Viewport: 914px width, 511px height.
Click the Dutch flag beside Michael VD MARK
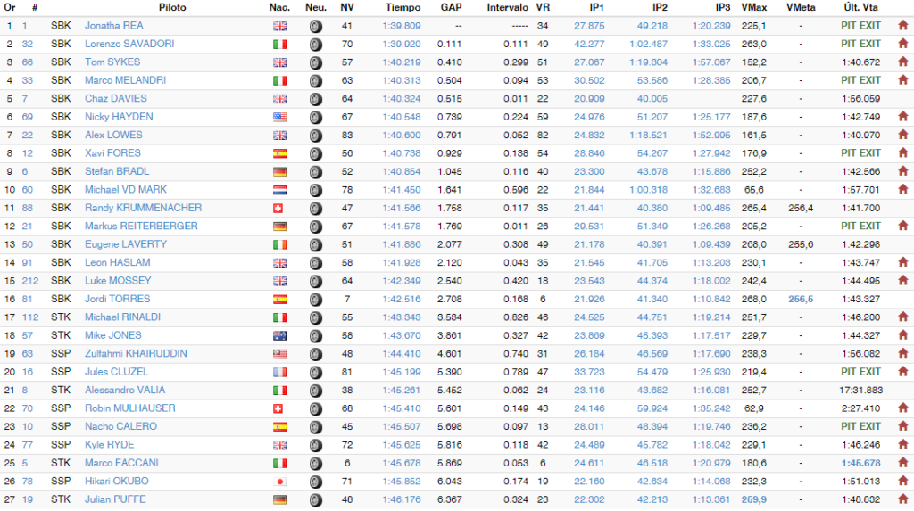click(279, 190)
